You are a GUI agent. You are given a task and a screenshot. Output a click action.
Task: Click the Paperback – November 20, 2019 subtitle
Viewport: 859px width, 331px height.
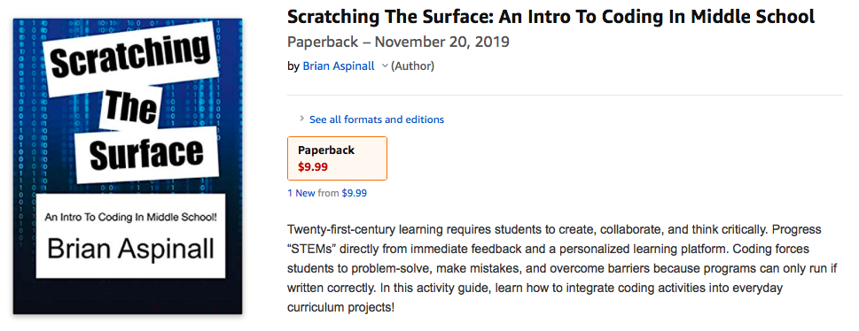pos(398,42)
